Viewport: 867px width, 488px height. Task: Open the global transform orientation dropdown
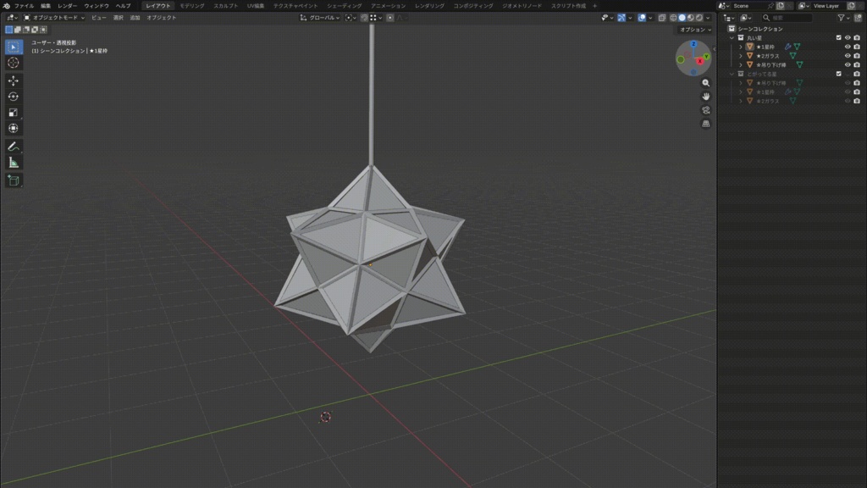point(319,18)
